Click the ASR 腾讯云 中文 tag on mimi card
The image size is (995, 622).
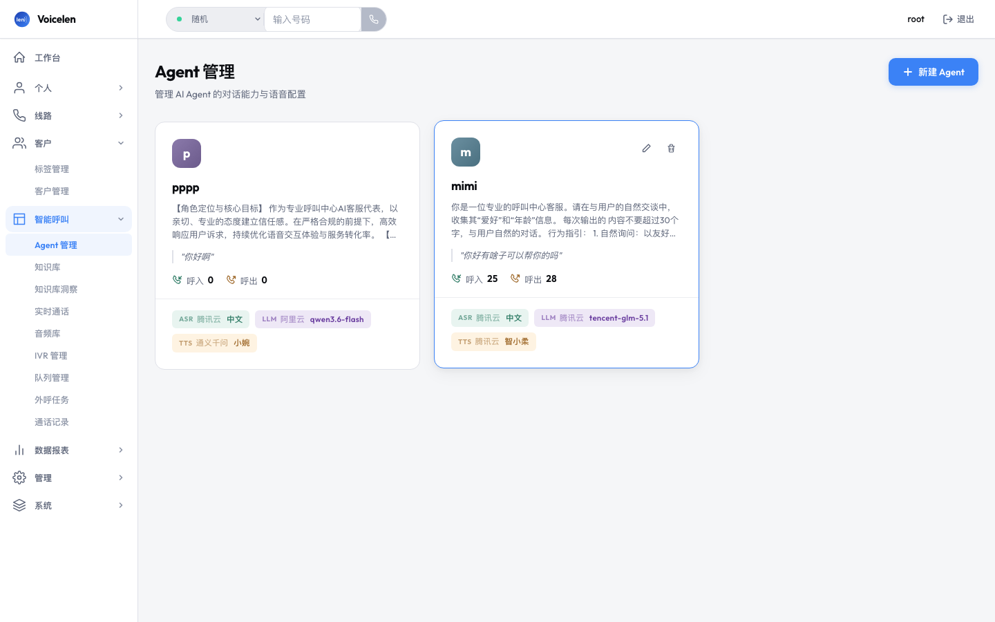pyautogui.click(x=490, y=318)
